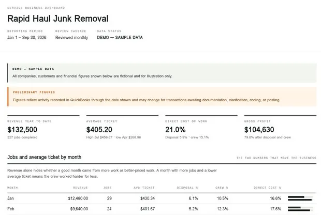Click January average ticket $430.34
Image resolution: width=321 pixels, height=216 pixels.
[148, 198]
